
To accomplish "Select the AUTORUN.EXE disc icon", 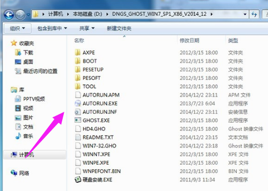I will [x=78, y=104].
